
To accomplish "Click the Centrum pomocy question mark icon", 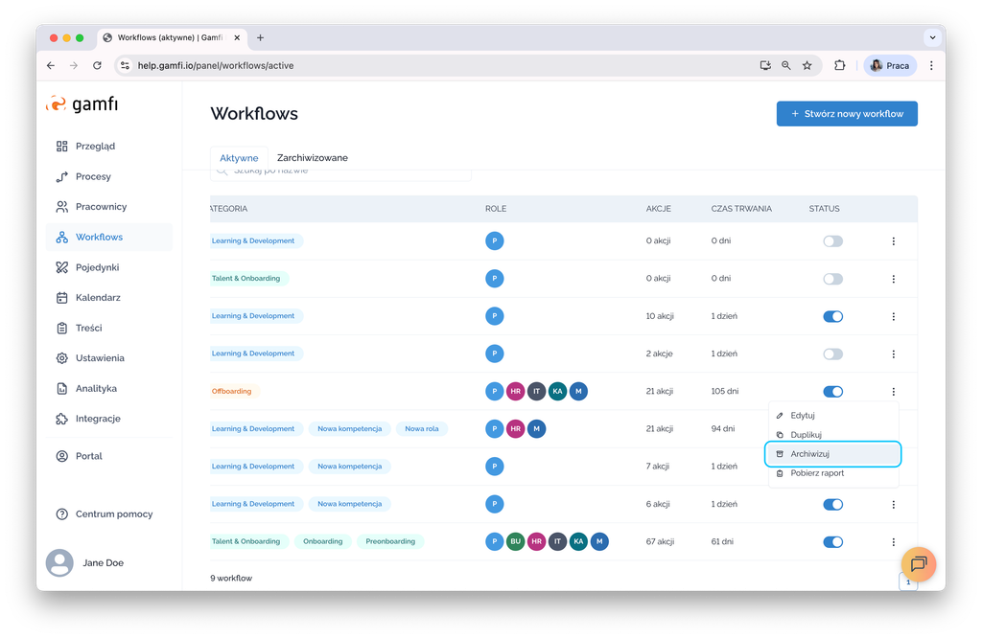I will click(62, 514).
